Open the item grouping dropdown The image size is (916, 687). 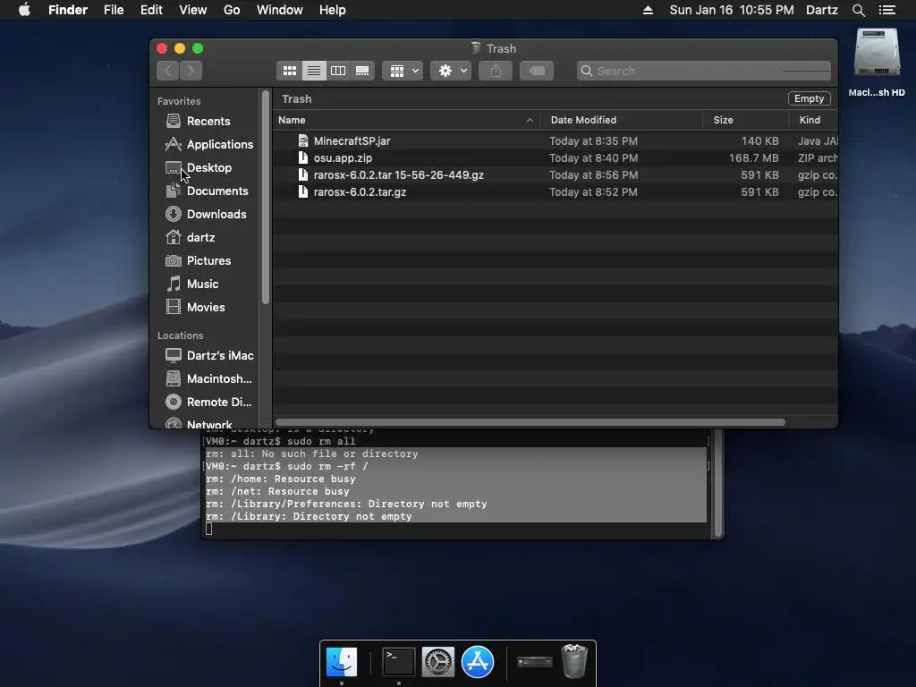[x=403, y=72]
